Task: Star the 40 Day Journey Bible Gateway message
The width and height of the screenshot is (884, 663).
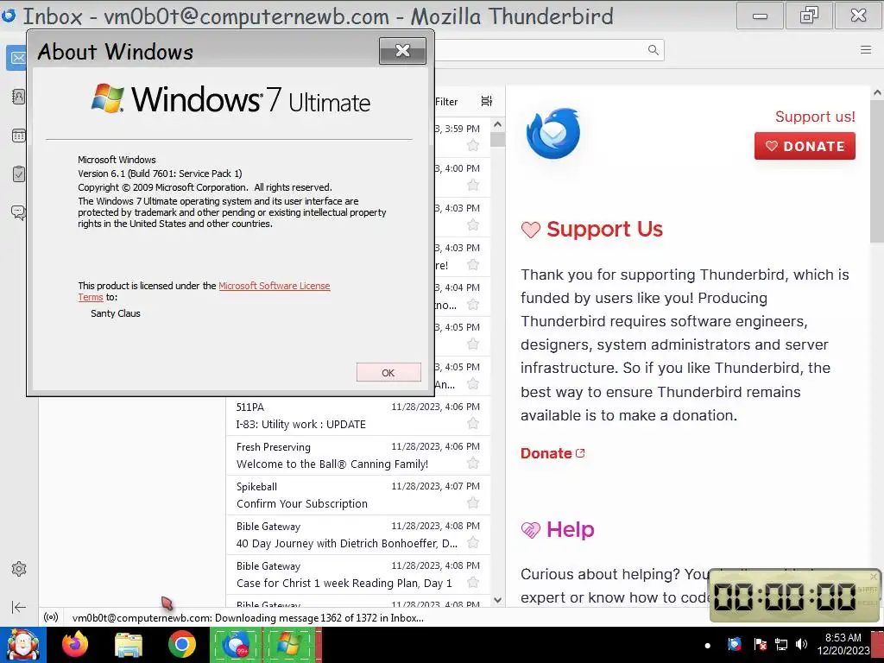Action: (473, 543)
